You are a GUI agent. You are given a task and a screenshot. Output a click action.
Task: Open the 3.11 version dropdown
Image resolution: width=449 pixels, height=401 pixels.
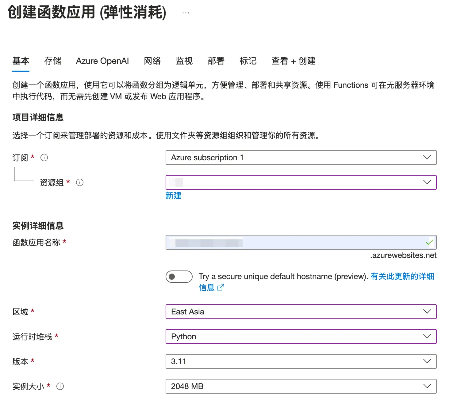[301, 361]
